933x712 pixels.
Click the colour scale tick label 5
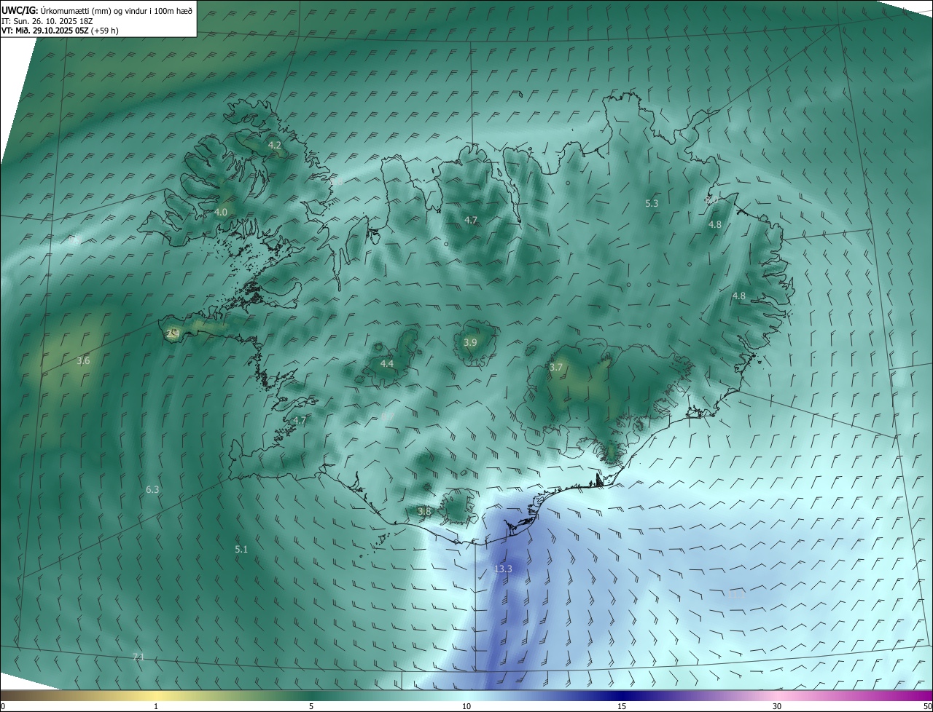(x=311, y=706)
